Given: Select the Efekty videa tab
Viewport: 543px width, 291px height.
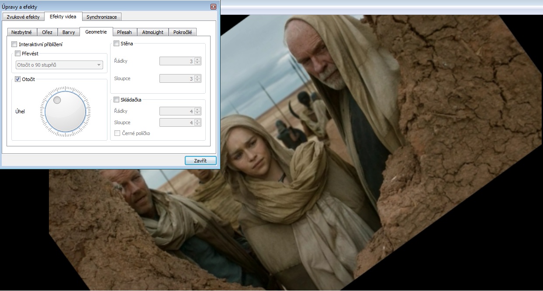Looking at the screenshot, I should tap(63, 17).
